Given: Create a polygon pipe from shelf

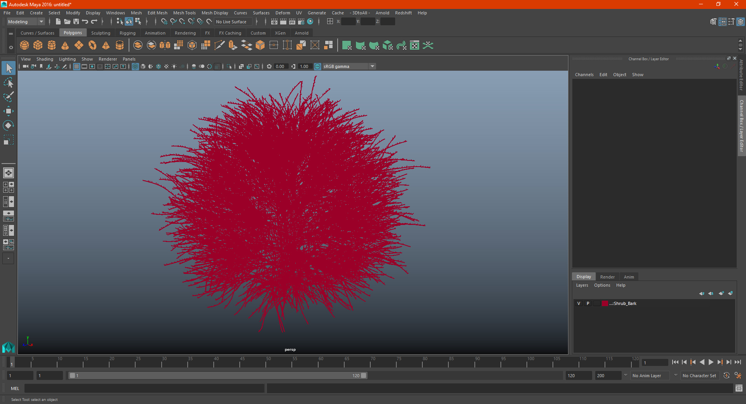Looking at the screenshot, I should click(120, 45).
